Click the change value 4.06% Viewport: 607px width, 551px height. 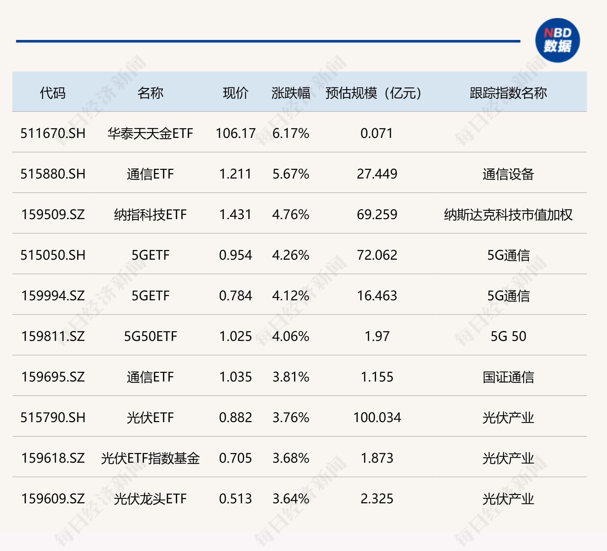pyautogui.click(x=291, y=336)
